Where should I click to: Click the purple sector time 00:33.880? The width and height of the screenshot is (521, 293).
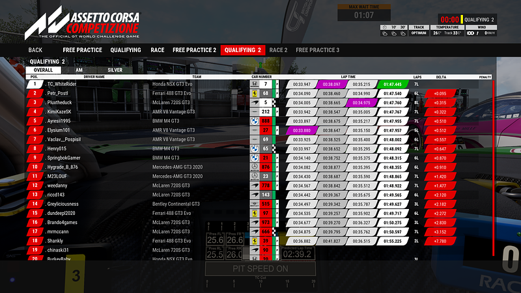(302, 131)
